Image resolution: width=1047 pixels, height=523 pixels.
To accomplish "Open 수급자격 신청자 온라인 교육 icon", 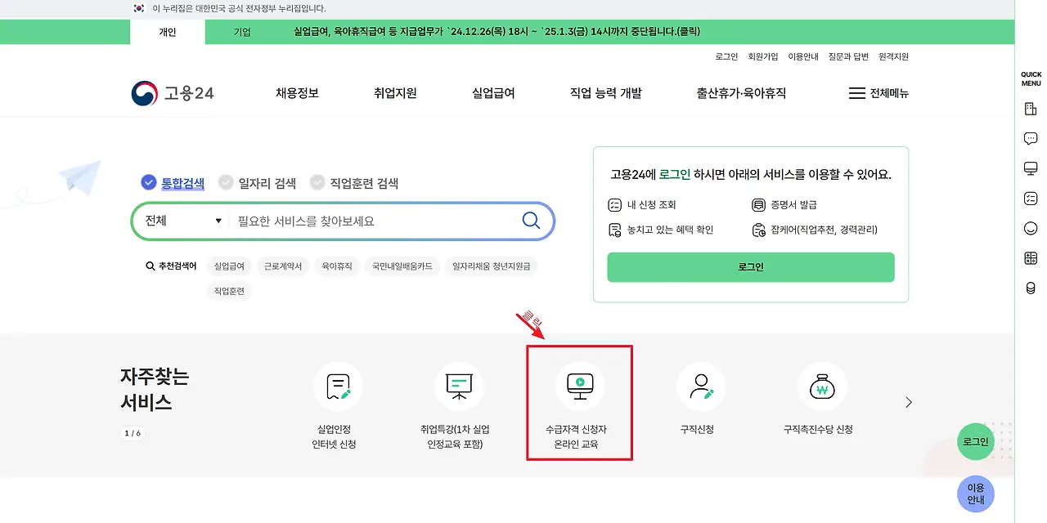I will [580, 387].
